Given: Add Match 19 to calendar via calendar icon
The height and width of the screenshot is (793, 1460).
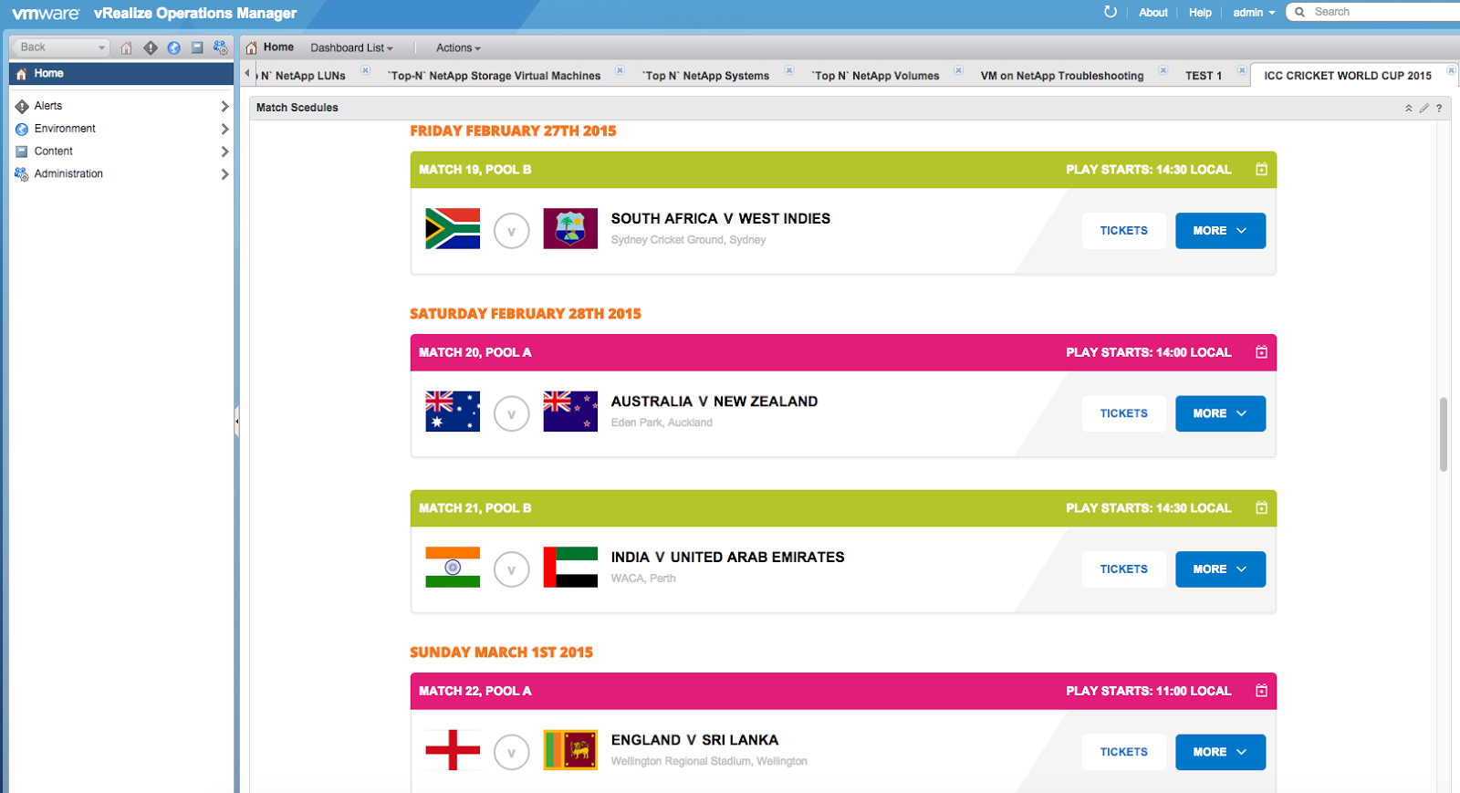Looking at the screenshot, I should [x=1261, y=170].
